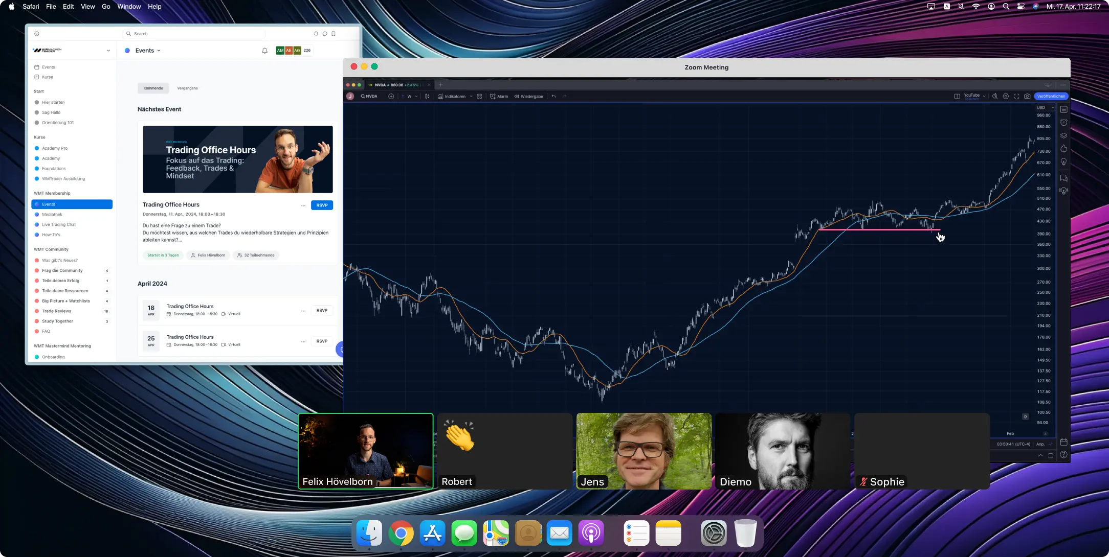Select Felix Hövelborn's video tile in Zoom
1109x557 pixels.
[366, 451]
